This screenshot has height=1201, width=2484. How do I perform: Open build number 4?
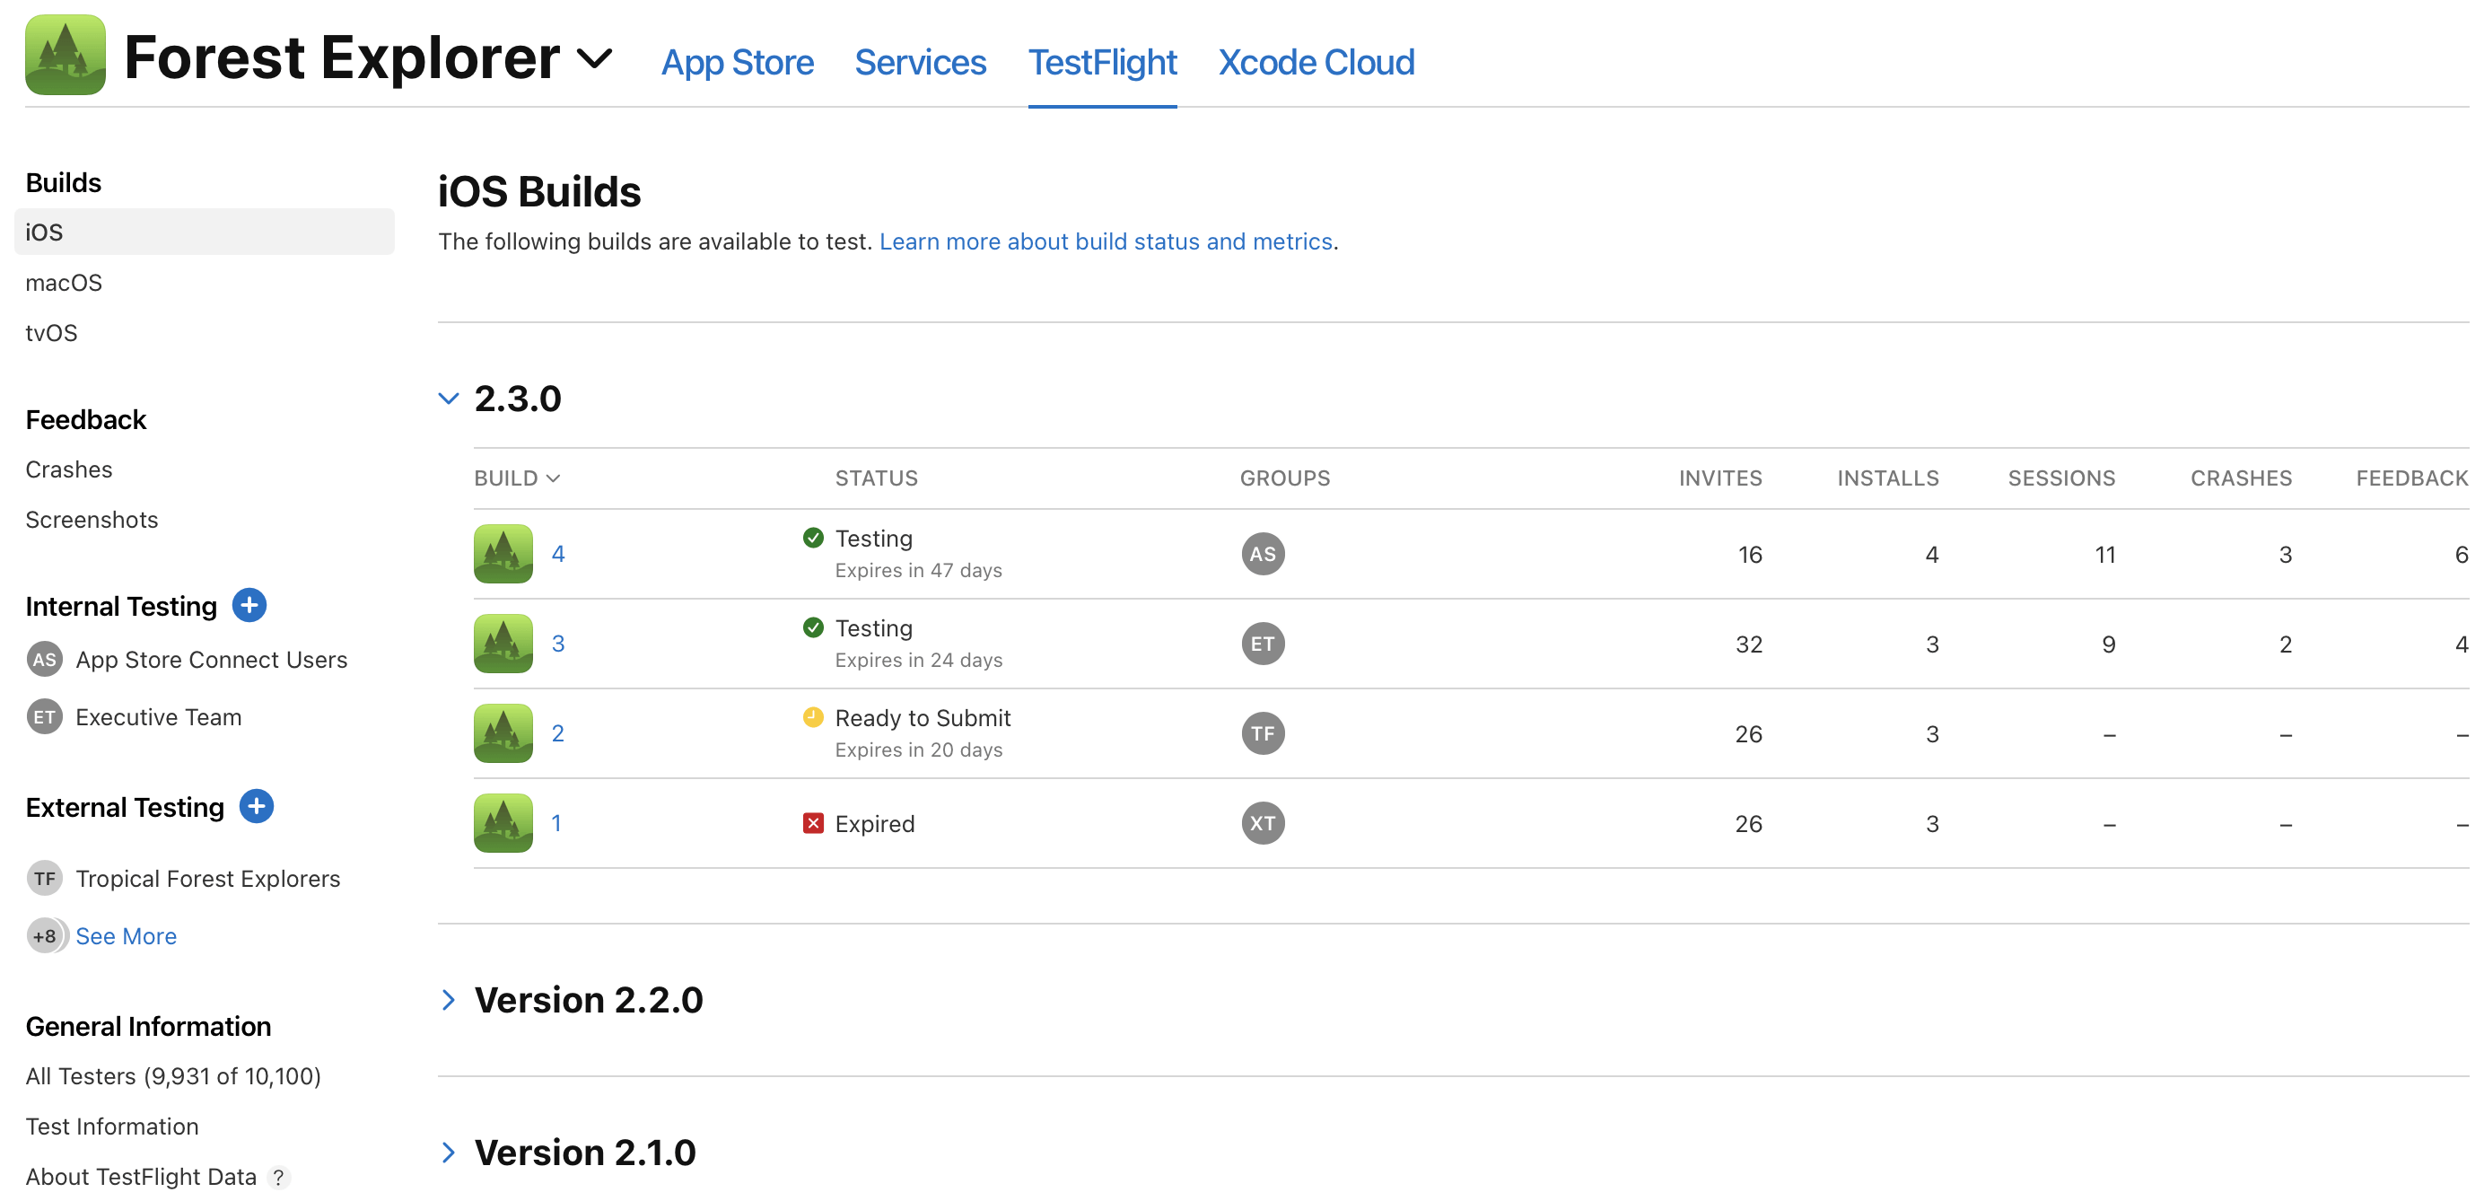[557, 554]
